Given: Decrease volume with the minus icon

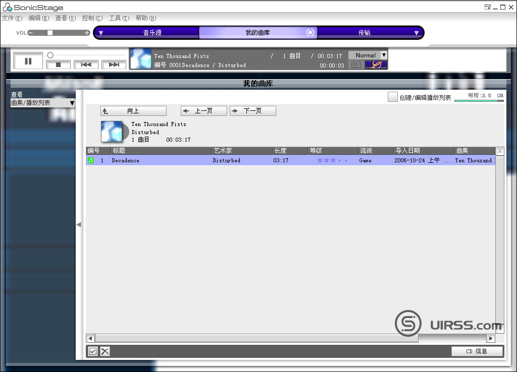Looking at the screenshot, I should pos(30,33).
